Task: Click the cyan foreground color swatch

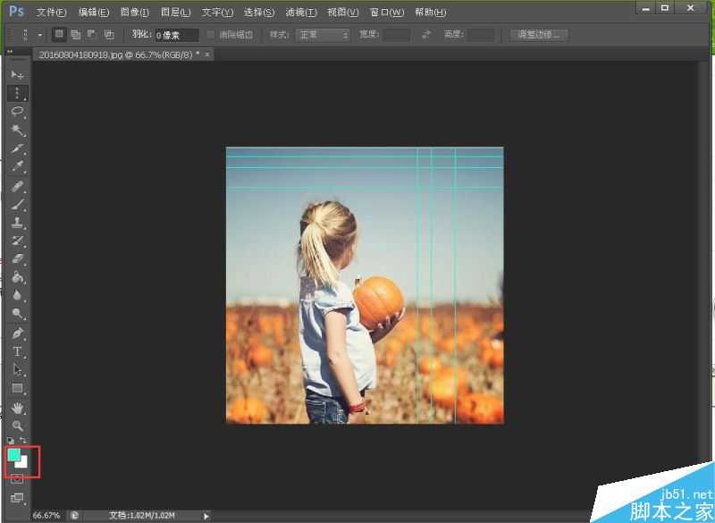Action: pyautogui.click(x=14, y=455)
